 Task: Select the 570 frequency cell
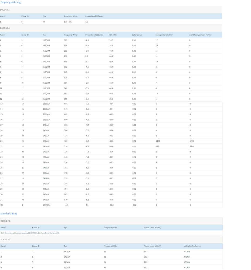tap(66, 40)
